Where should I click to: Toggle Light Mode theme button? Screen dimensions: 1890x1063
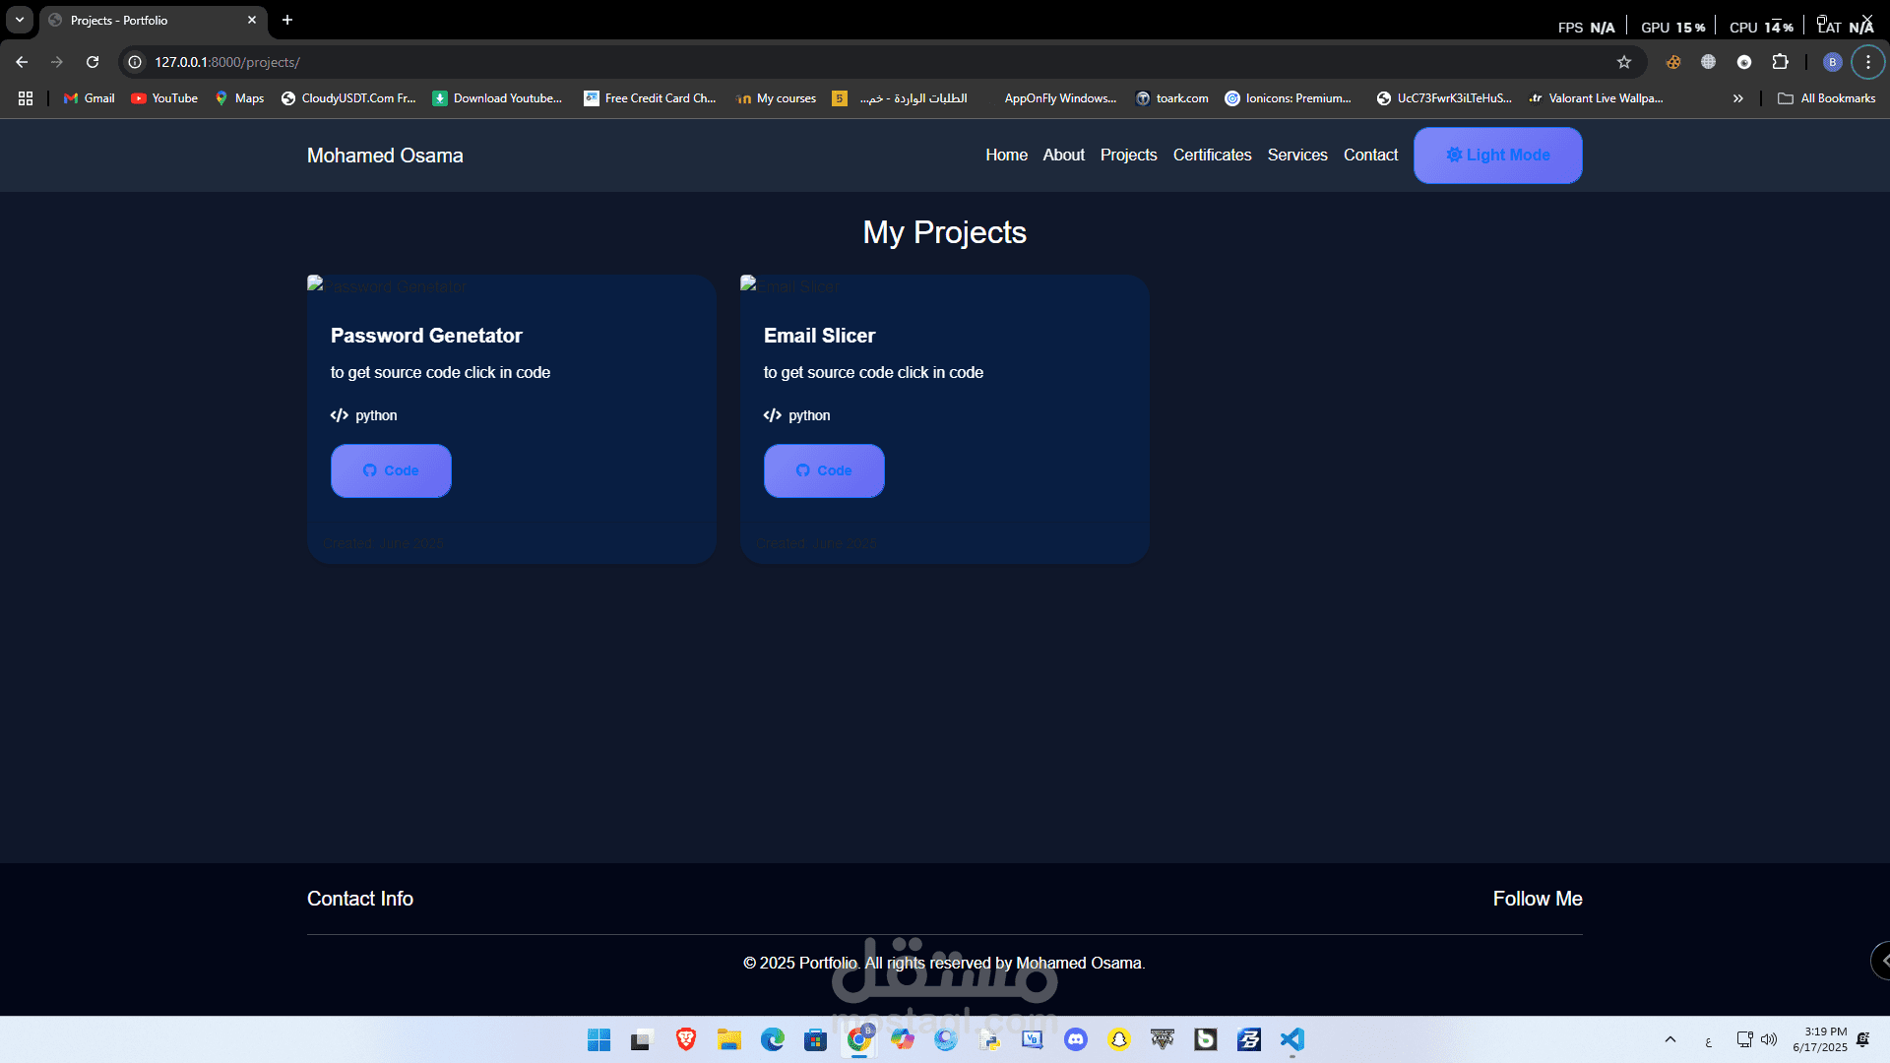coord(1497,156)
